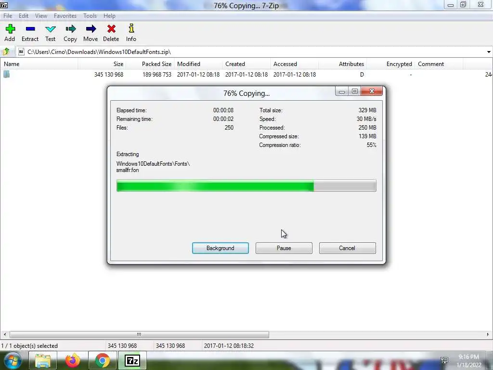This screenshot has height=370, width=493.
Task: Open File Explorer from taskbar
Action: [43, 360]
